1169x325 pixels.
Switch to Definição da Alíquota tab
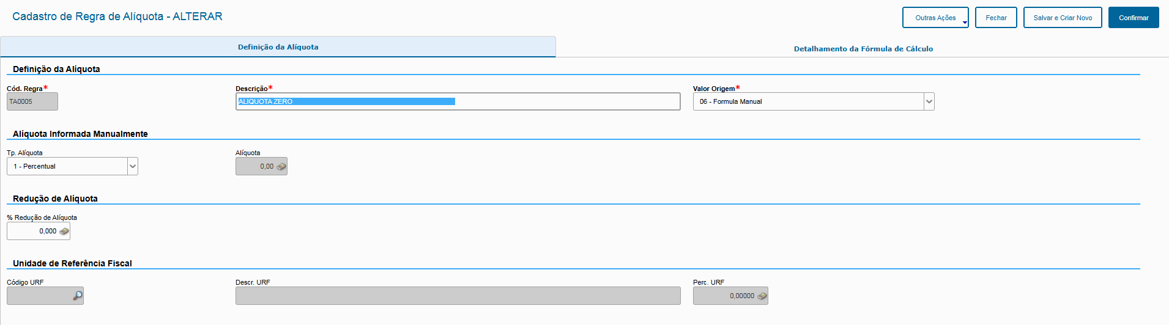coord(278,47)
